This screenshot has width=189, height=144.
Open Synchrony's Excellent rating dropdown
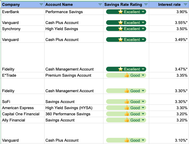click(143, 29)
